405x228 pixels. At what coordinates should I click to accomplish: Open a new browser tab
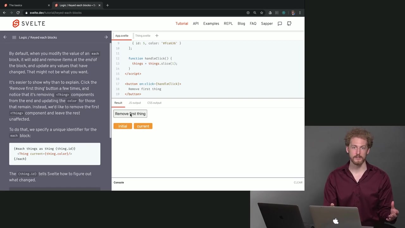pyautogui.click(x=108, y=5)
